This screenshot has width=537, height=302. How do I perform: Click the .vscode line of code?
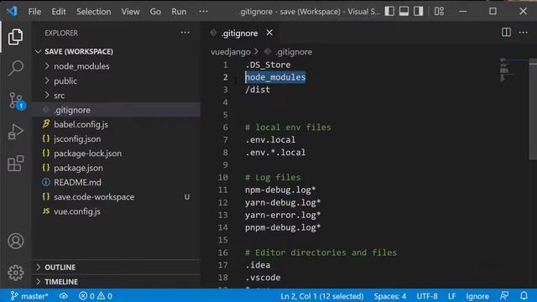tap(263, 278)
